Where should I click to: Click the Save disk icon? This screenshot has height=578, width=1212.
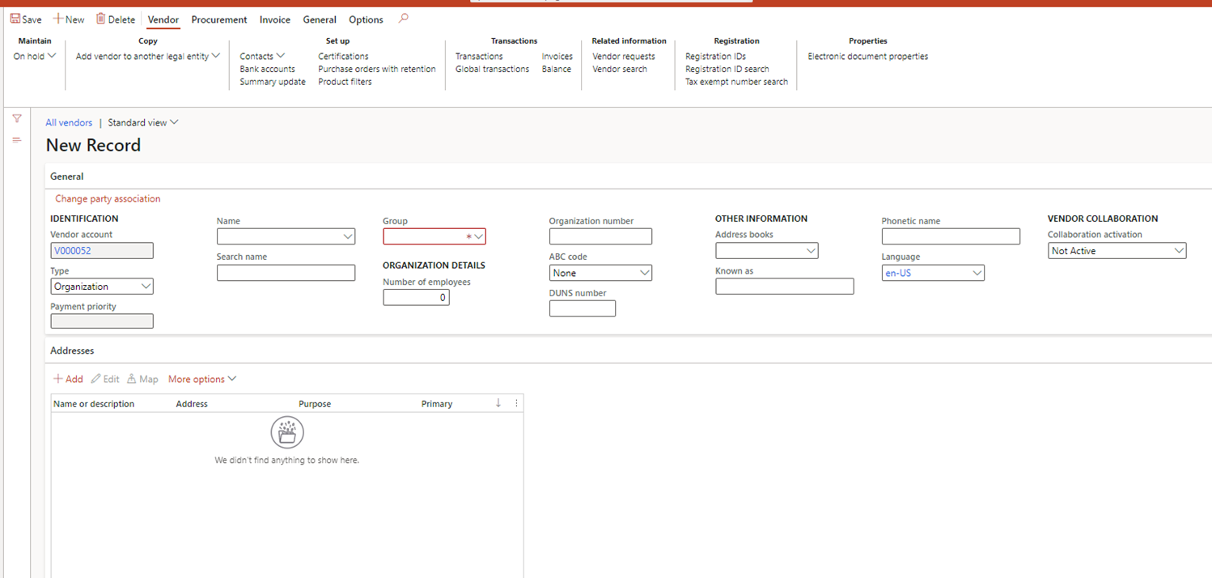[15, 19]
